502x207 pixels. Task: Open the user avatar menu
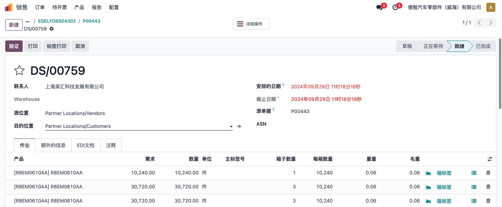491,7
